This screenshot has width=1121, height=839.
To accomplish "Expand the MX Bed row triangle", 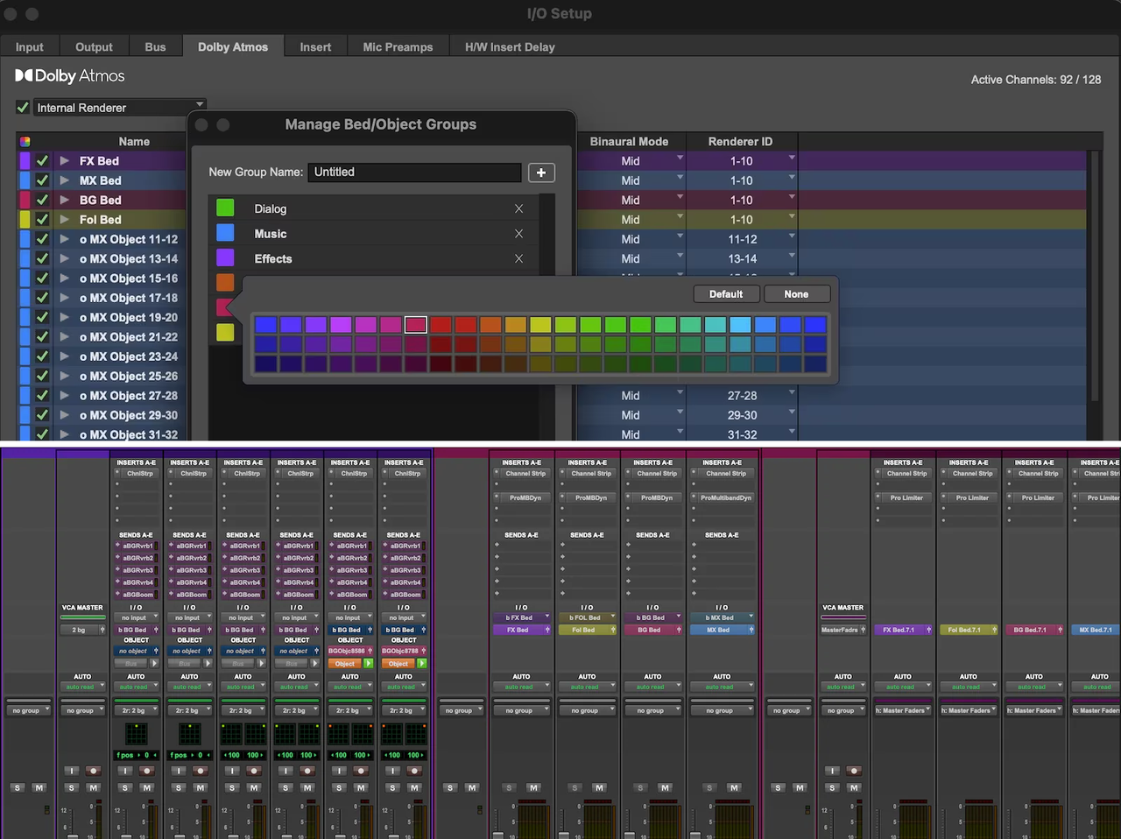I will (64, 180).
